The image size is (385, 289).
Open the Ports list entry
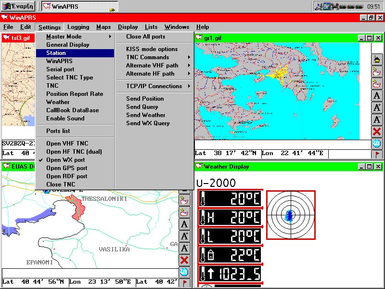[x=75, y=131]
